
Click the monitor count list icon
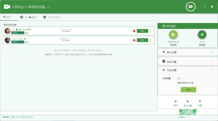202,35
